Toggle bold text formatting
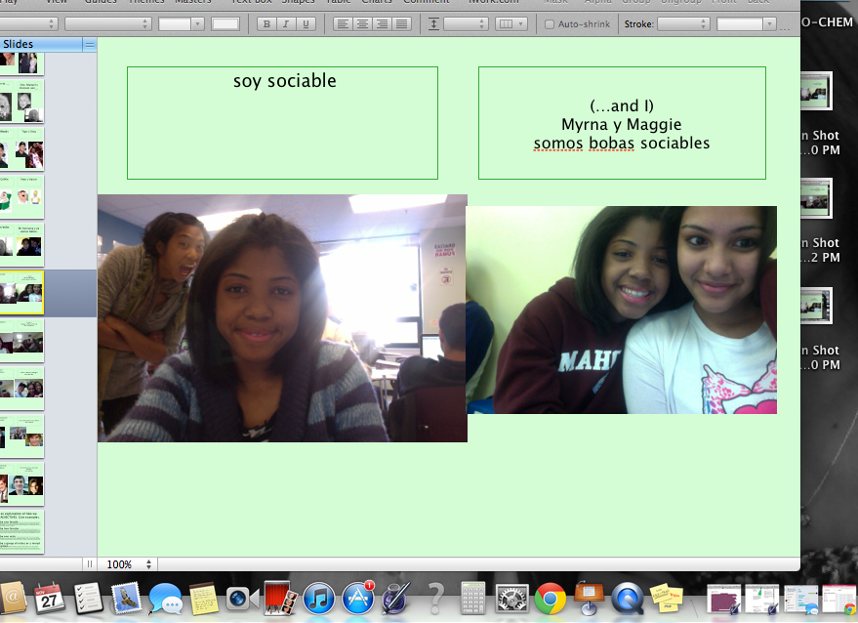This screenshot has height=623, width=858. (x=266, y=23)
